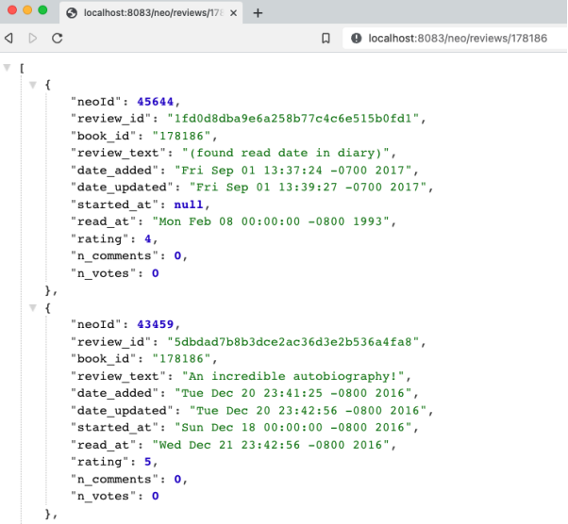Screen dimensions: 568x524
Task: Click the browser back arrow
Action: (x=8, y=38)
